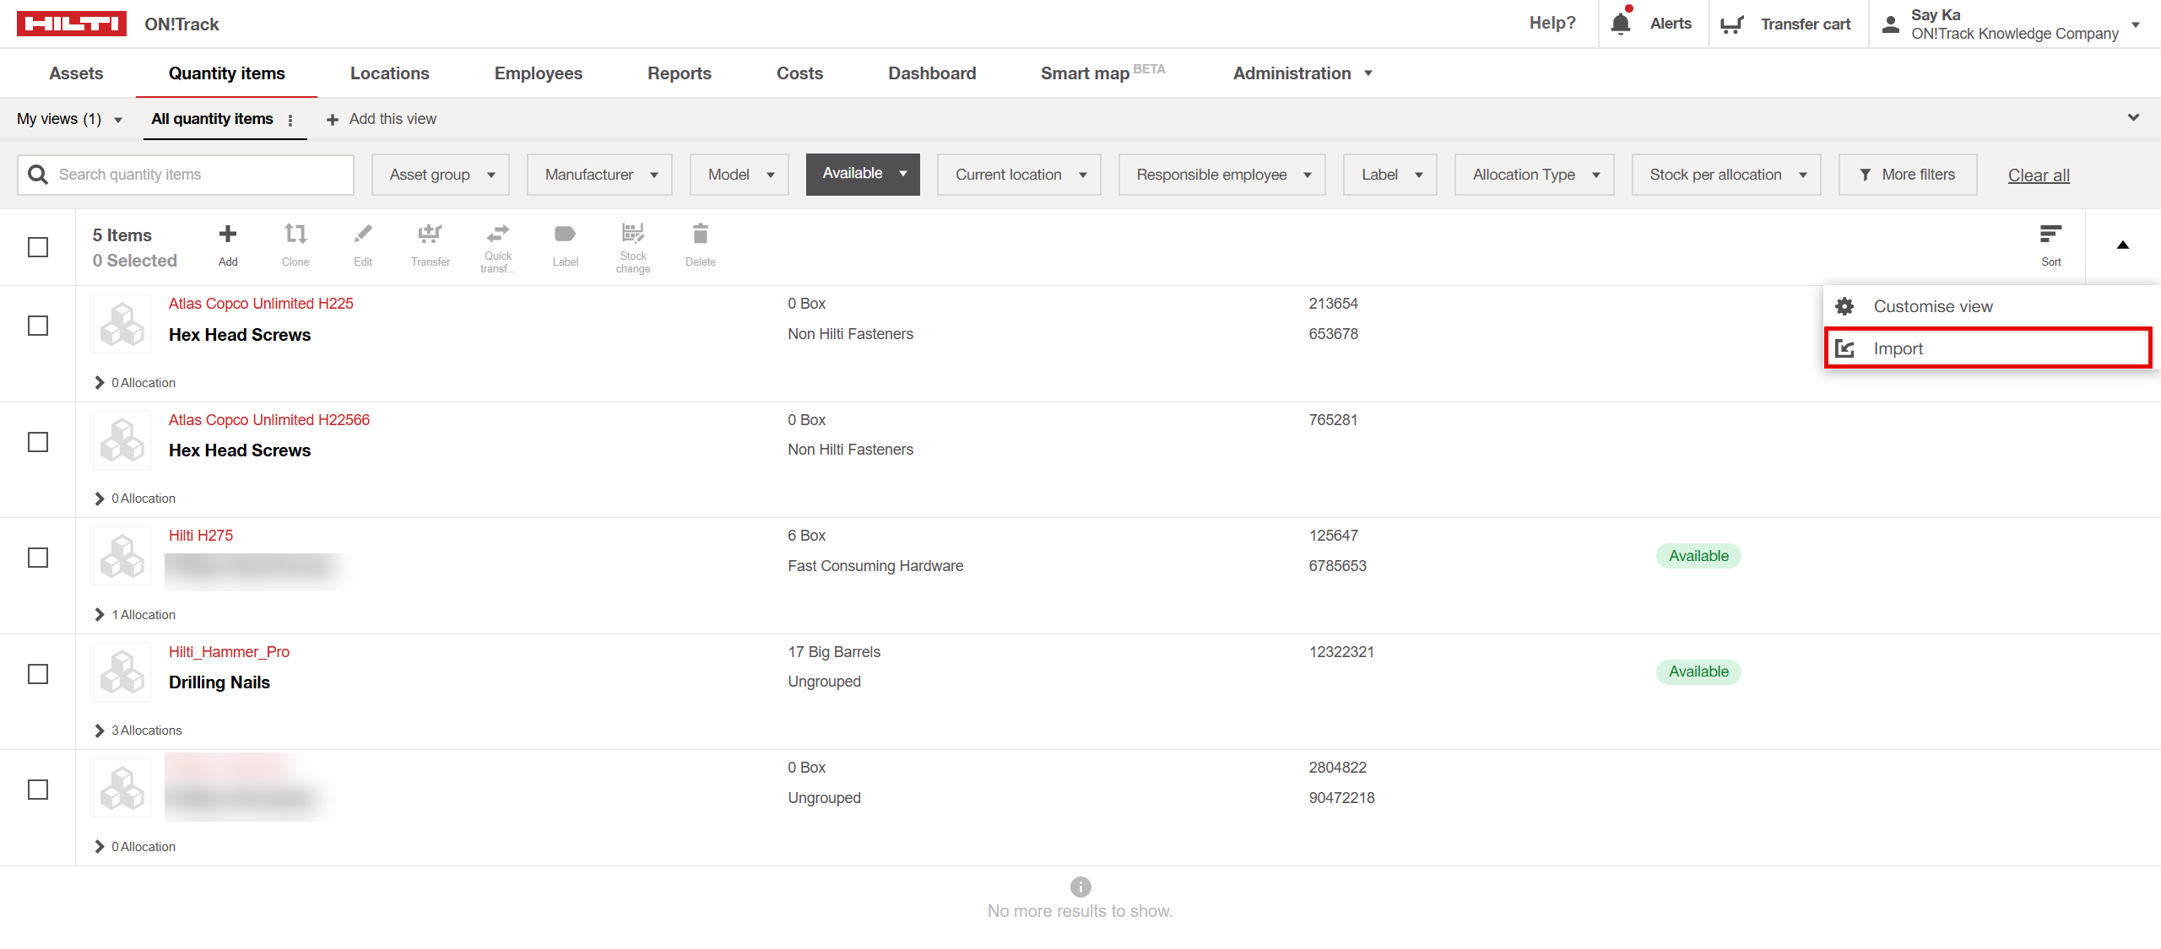Tick the select-all items checkbox
Viewport: 2161px width, 949px height.
coord(38,247)
